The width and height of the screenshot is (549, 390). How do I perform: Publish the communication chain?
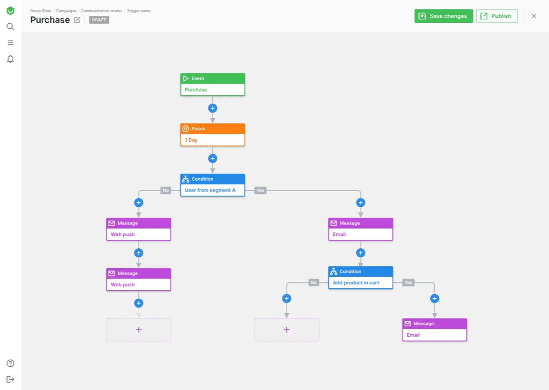[497, 16]
